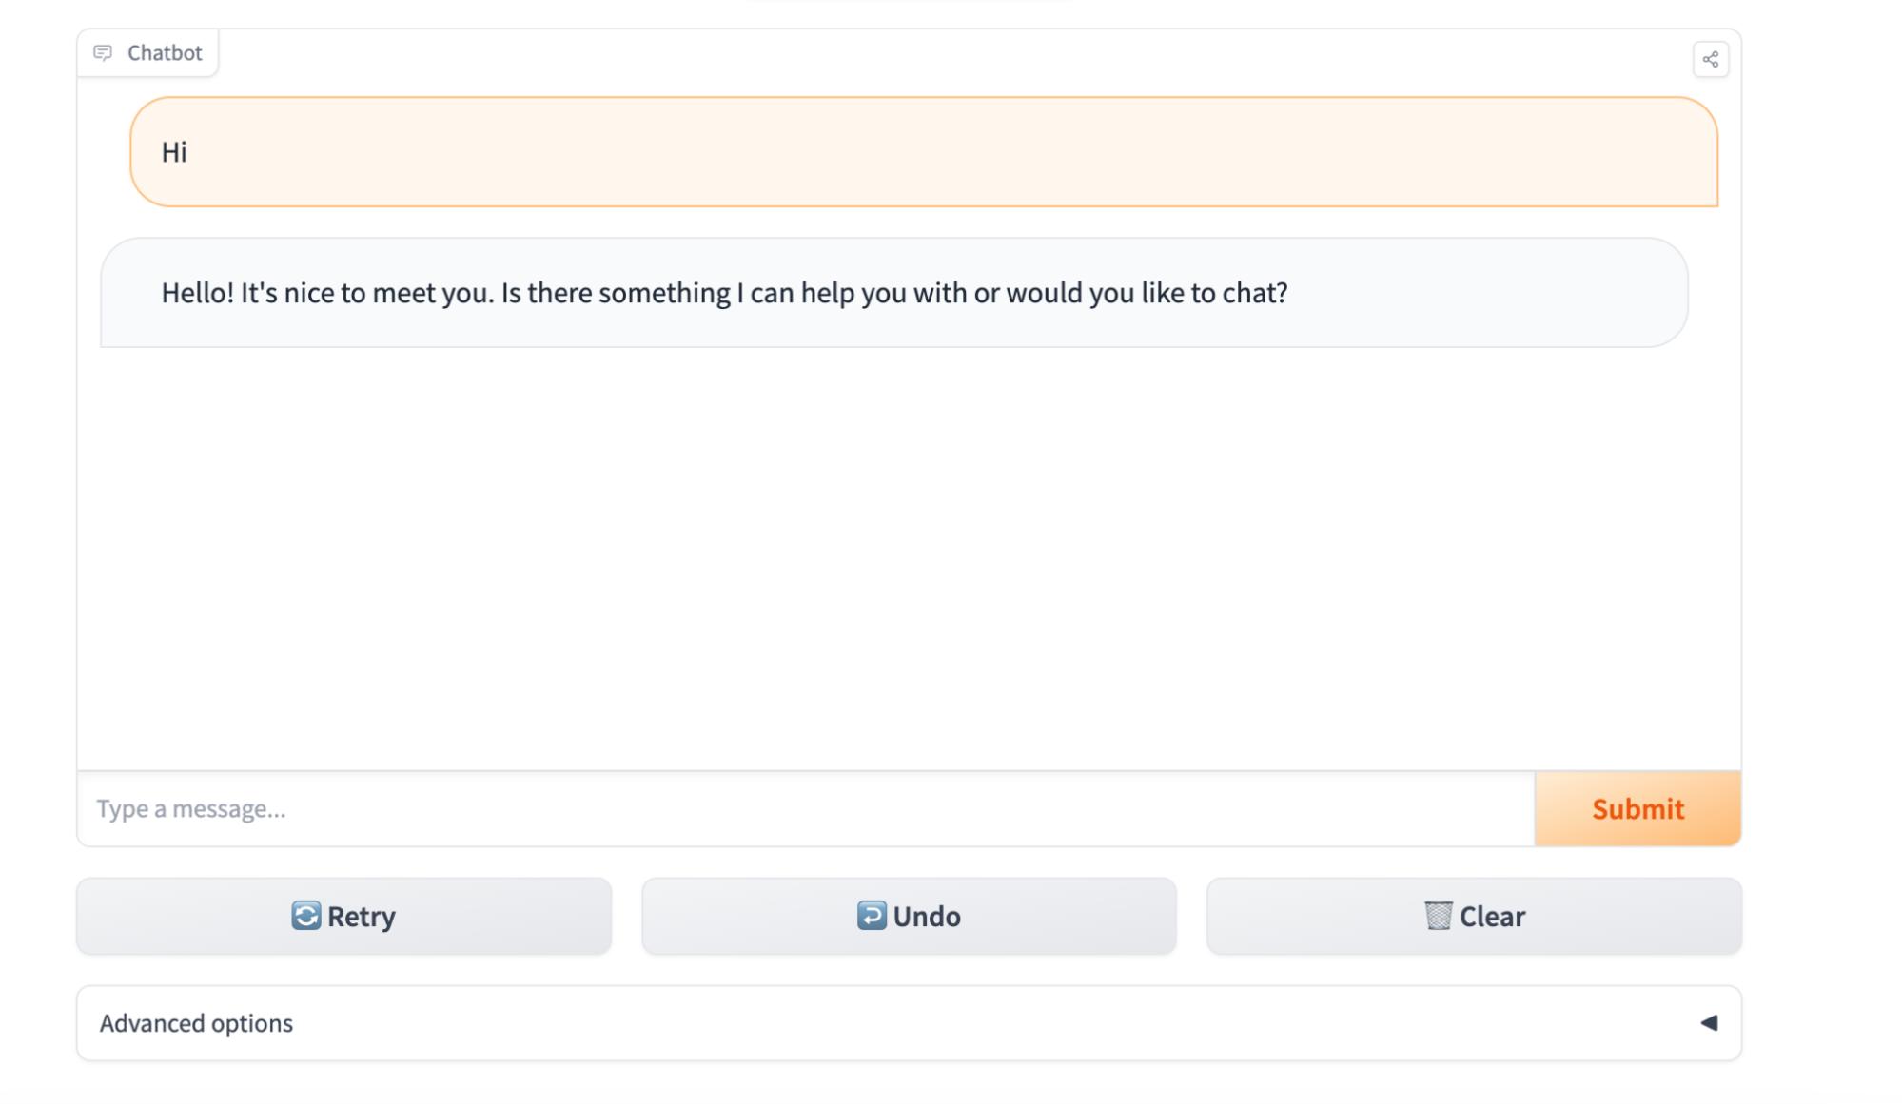The height and width of the screenshot is (1104, 1902).
Task: Click the 'Hi' text in user message
Action: click(x=174, y=152)
